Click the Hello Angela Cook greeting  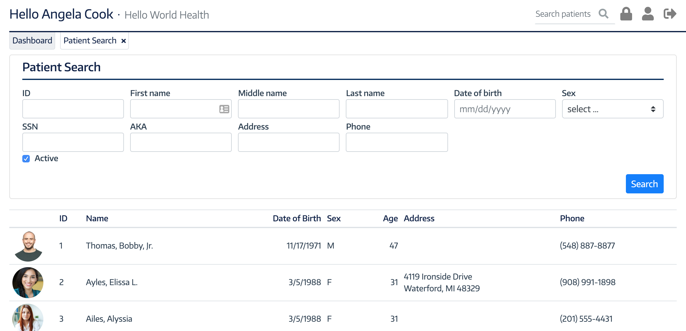tap(61, 14)
